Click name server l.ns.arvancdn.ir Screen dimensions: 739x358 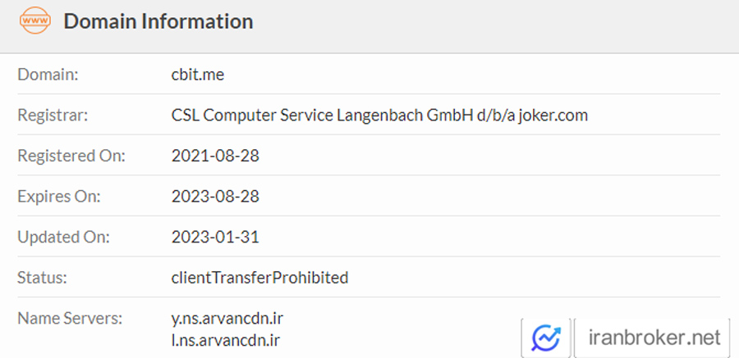point(226,340)
